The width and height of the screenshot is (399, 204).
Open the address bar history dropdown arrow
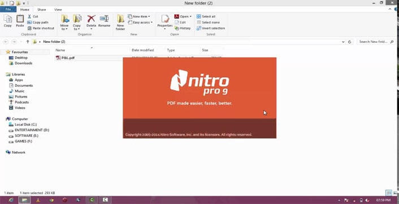point(343,42)
